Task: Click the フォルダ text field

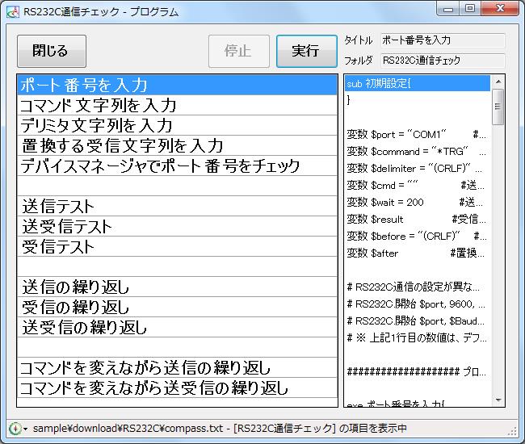Action: pyautogui.click(x=442, y=60)
